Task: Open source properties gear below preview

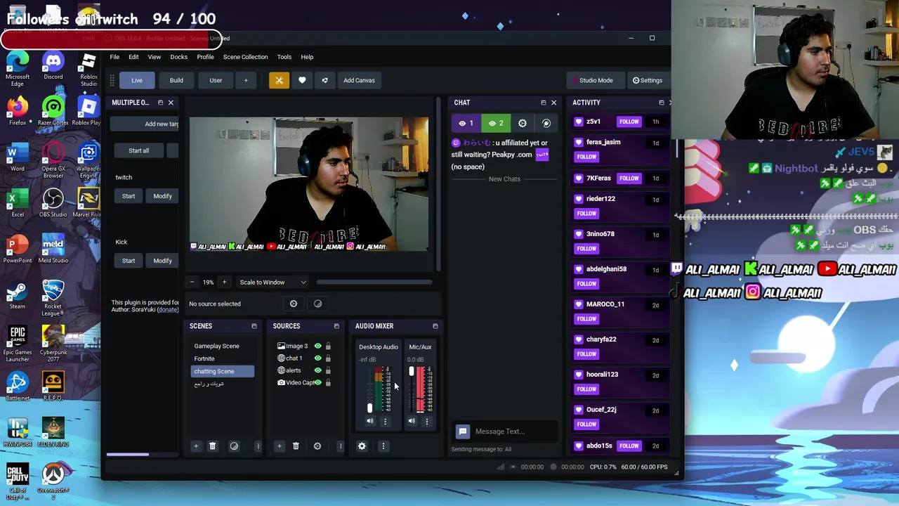Action: [x=294, y=304]
